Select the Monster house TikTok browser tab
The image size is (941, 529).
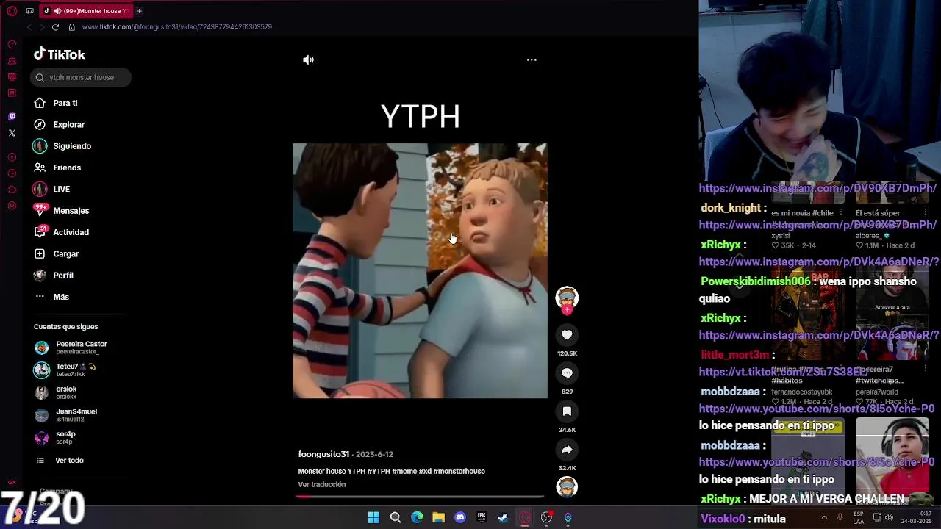85,11
